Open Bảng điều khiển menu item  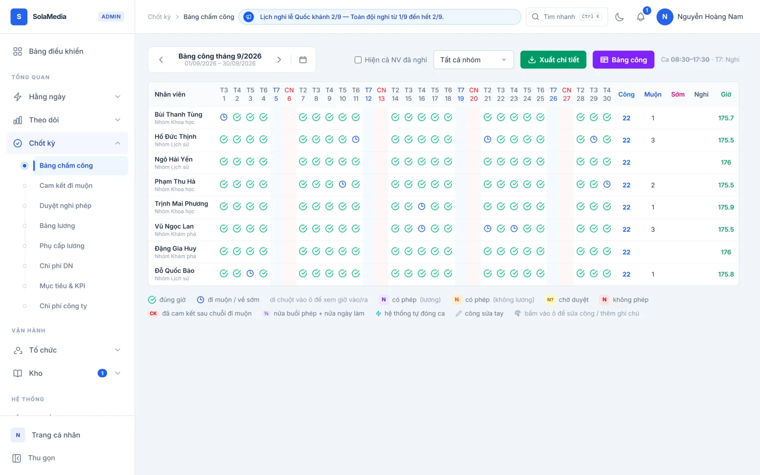tap(67, 51)
